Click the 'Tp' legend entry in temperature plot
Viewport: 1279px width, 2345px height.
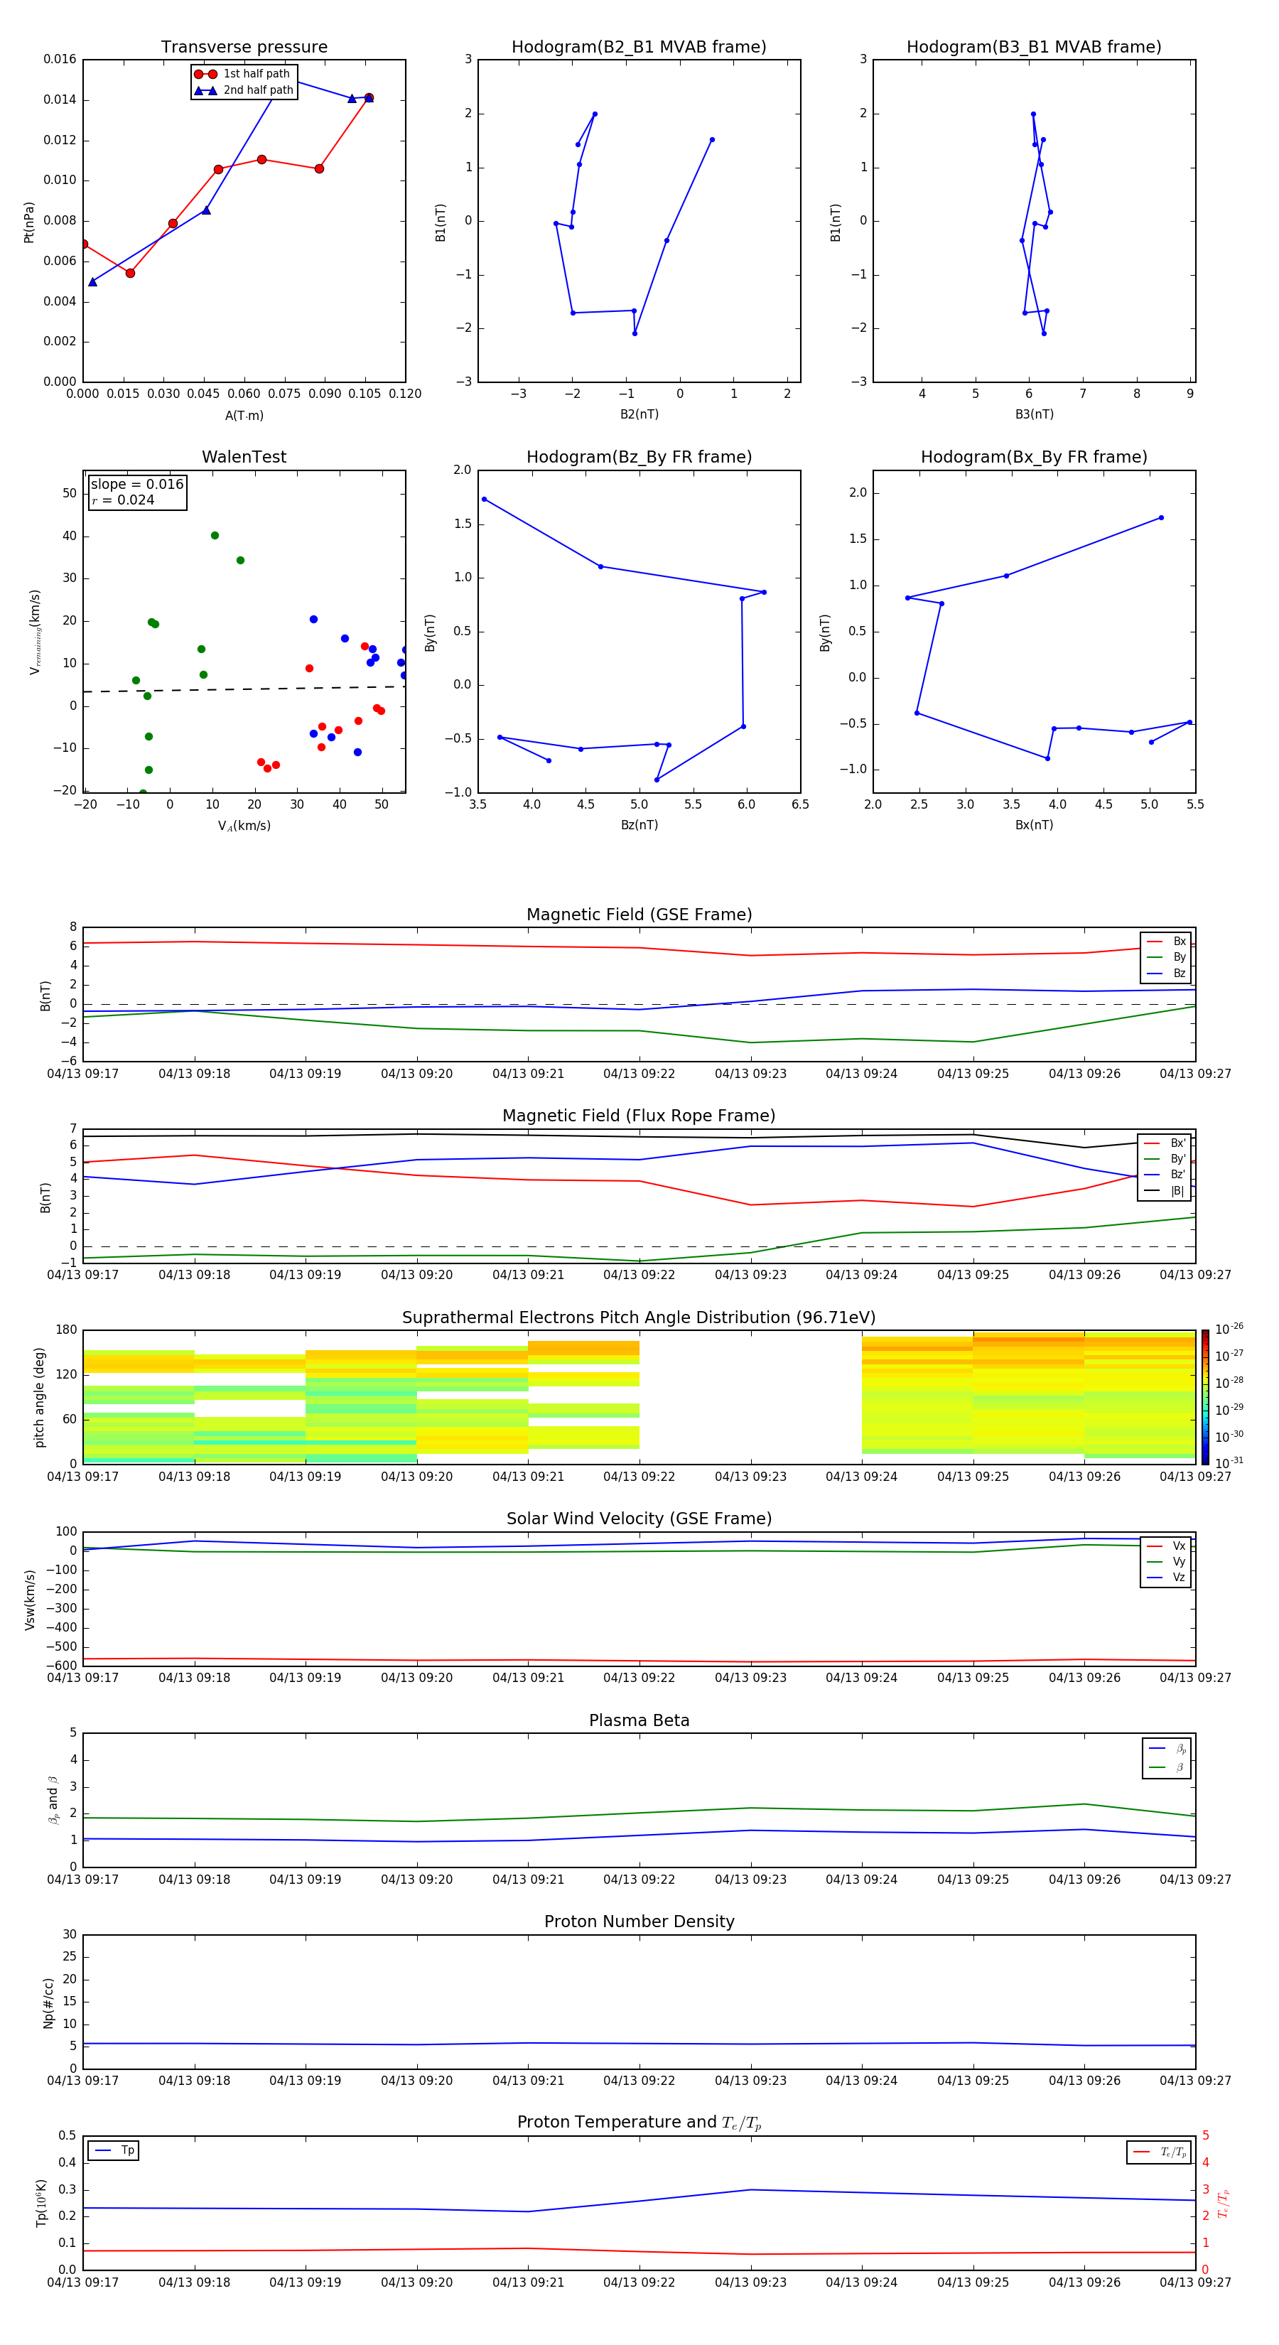[x=113, y=2150]
